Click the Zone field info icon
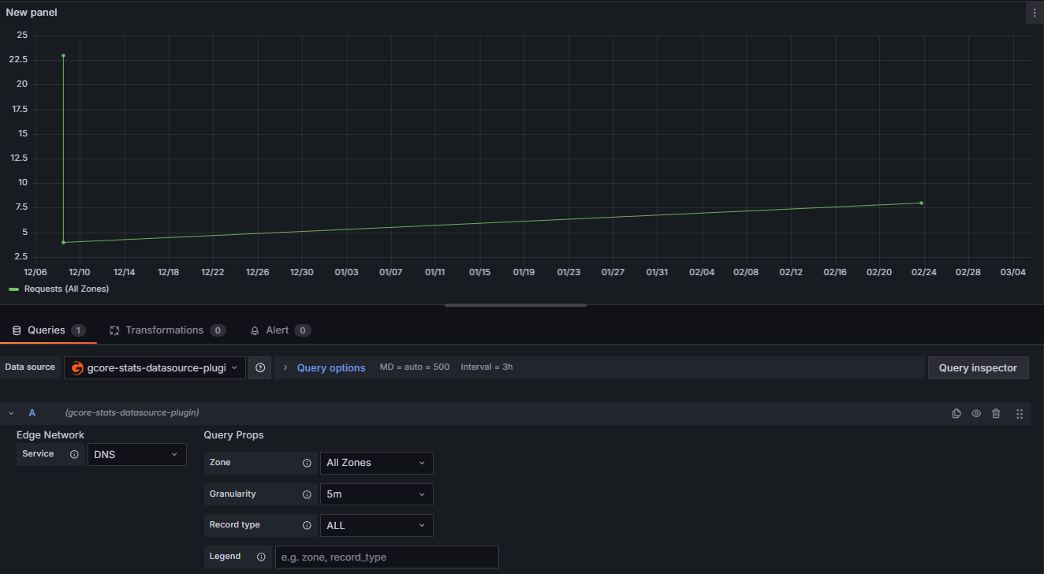 click(x=307, y=463)
